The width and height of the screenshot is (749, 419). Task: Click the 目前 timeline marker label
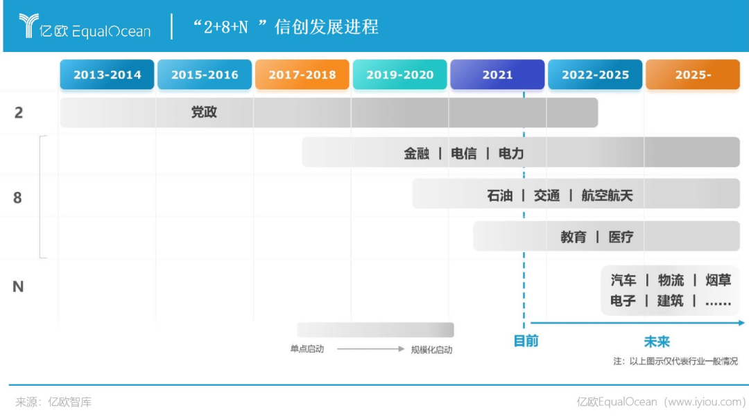526,341
